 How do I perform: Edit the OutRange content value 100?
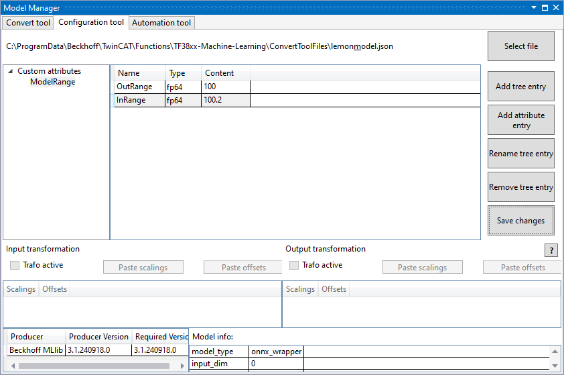(x=225, y=87)
